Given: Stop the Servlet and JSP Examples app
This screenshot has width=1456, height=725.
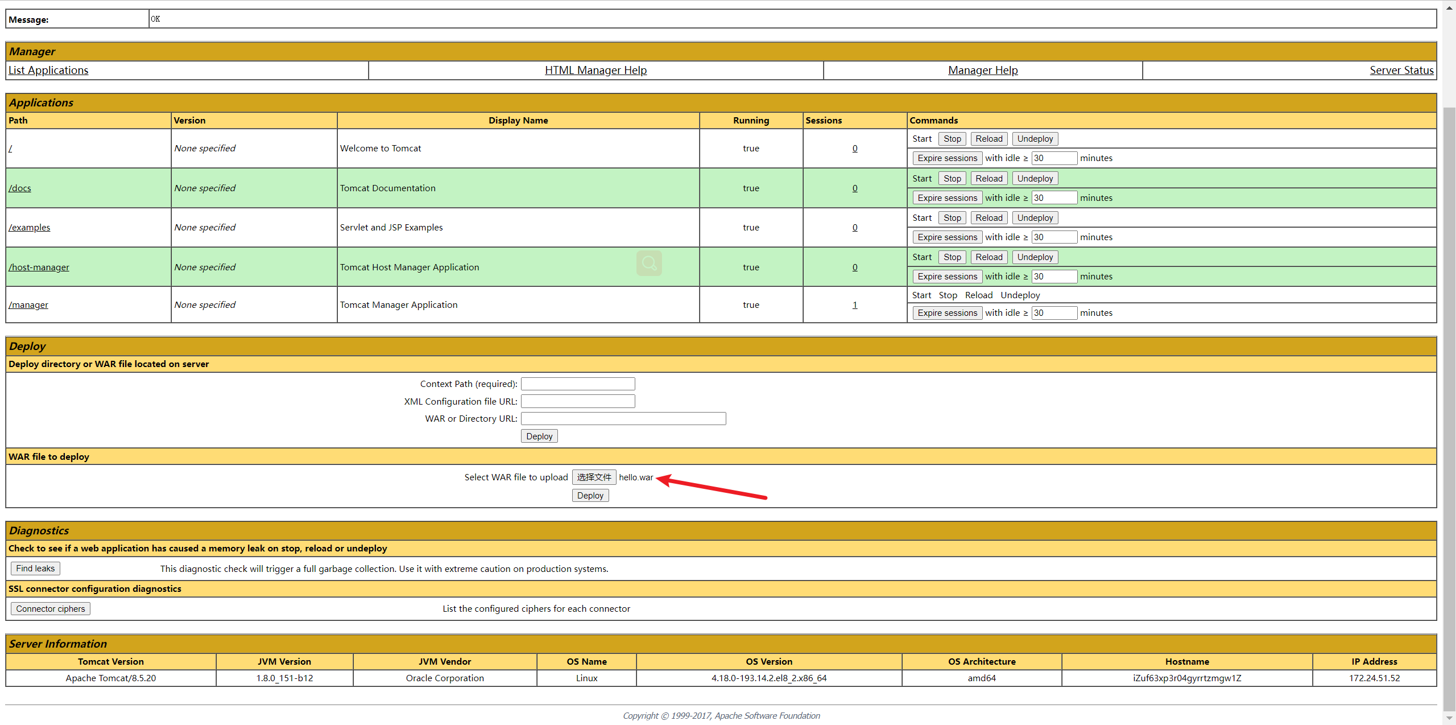Looking at the screenshot, I should coord(952,218).
